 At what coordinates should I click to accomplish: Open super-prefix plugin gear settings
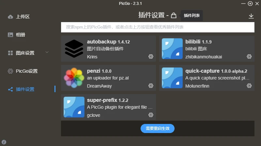click(x=151, y=115)
